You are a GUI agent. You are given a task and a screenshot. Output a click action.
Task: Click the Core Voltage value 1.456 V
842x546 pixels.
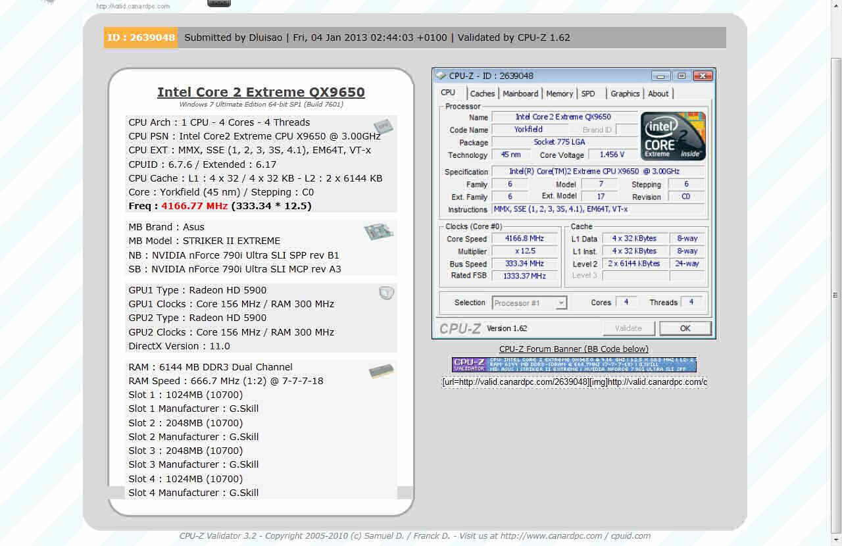point(612,155)
